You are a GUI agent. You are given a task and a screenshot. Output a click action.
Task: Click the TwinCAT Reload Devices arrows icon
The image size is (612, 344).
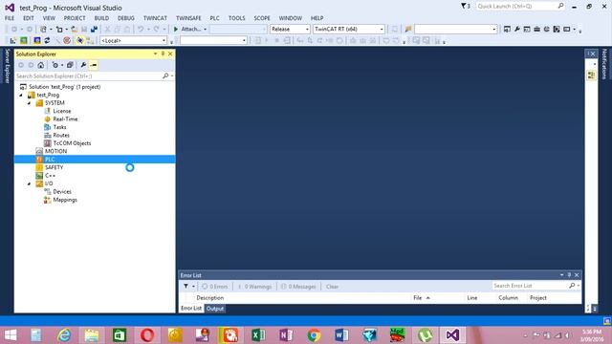(47, 40)
